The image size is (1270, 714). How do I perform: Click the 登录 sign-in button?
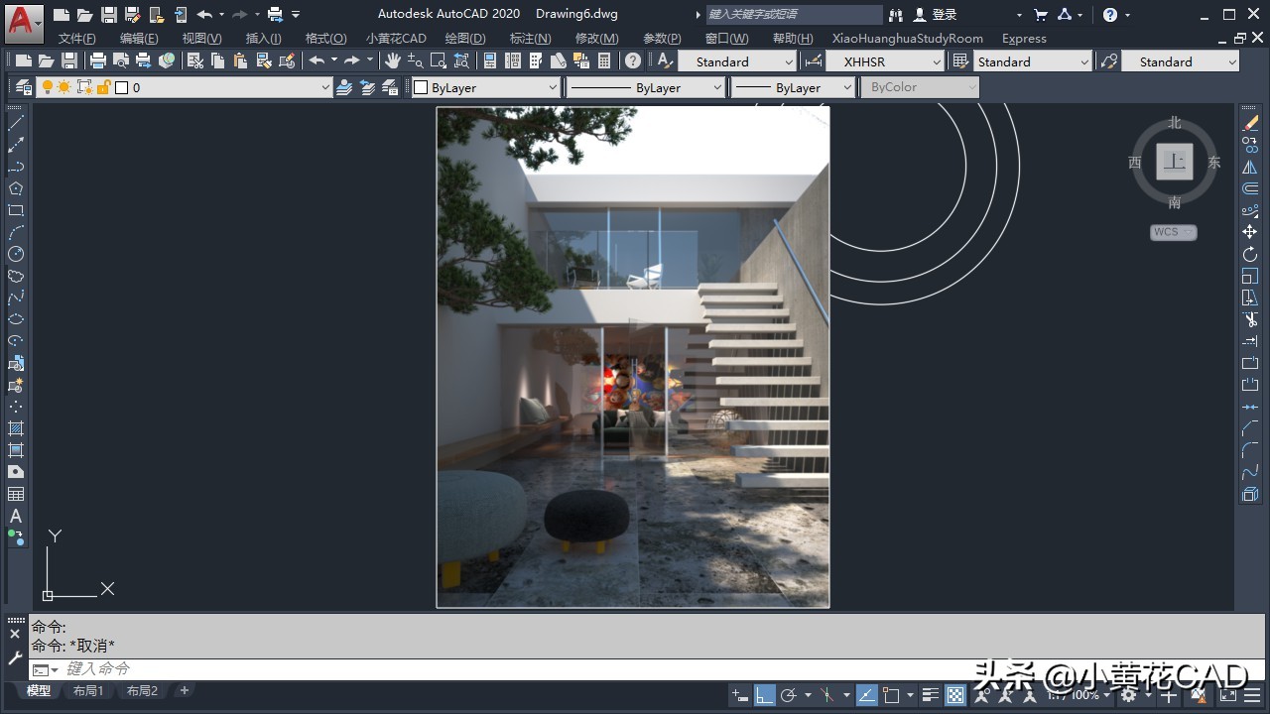coord(935,15)
